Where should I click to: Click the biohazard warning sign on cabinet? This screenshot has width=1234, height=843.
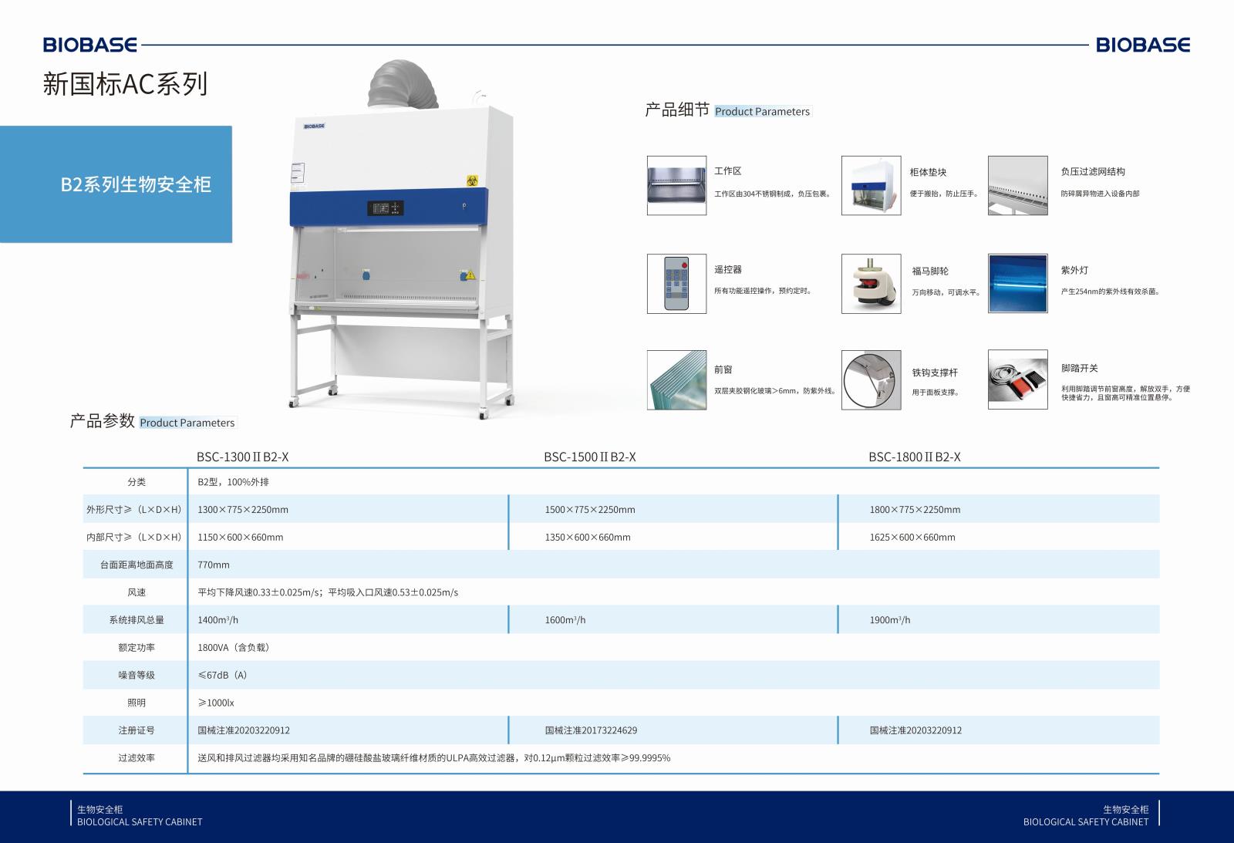tap(472, 180)
